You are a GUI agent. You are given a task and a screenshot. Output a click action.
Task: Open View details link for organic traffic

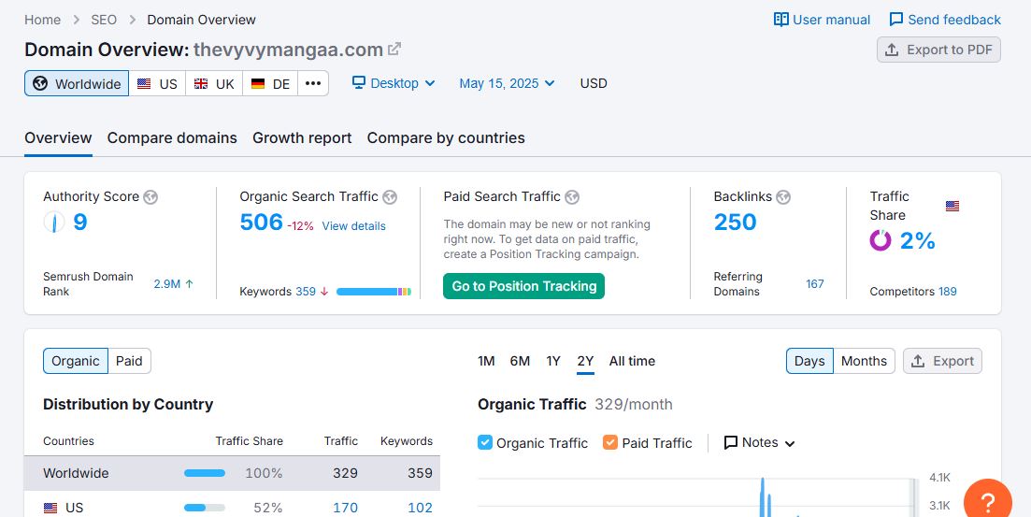pyautogui.click(x=353, y=226)
